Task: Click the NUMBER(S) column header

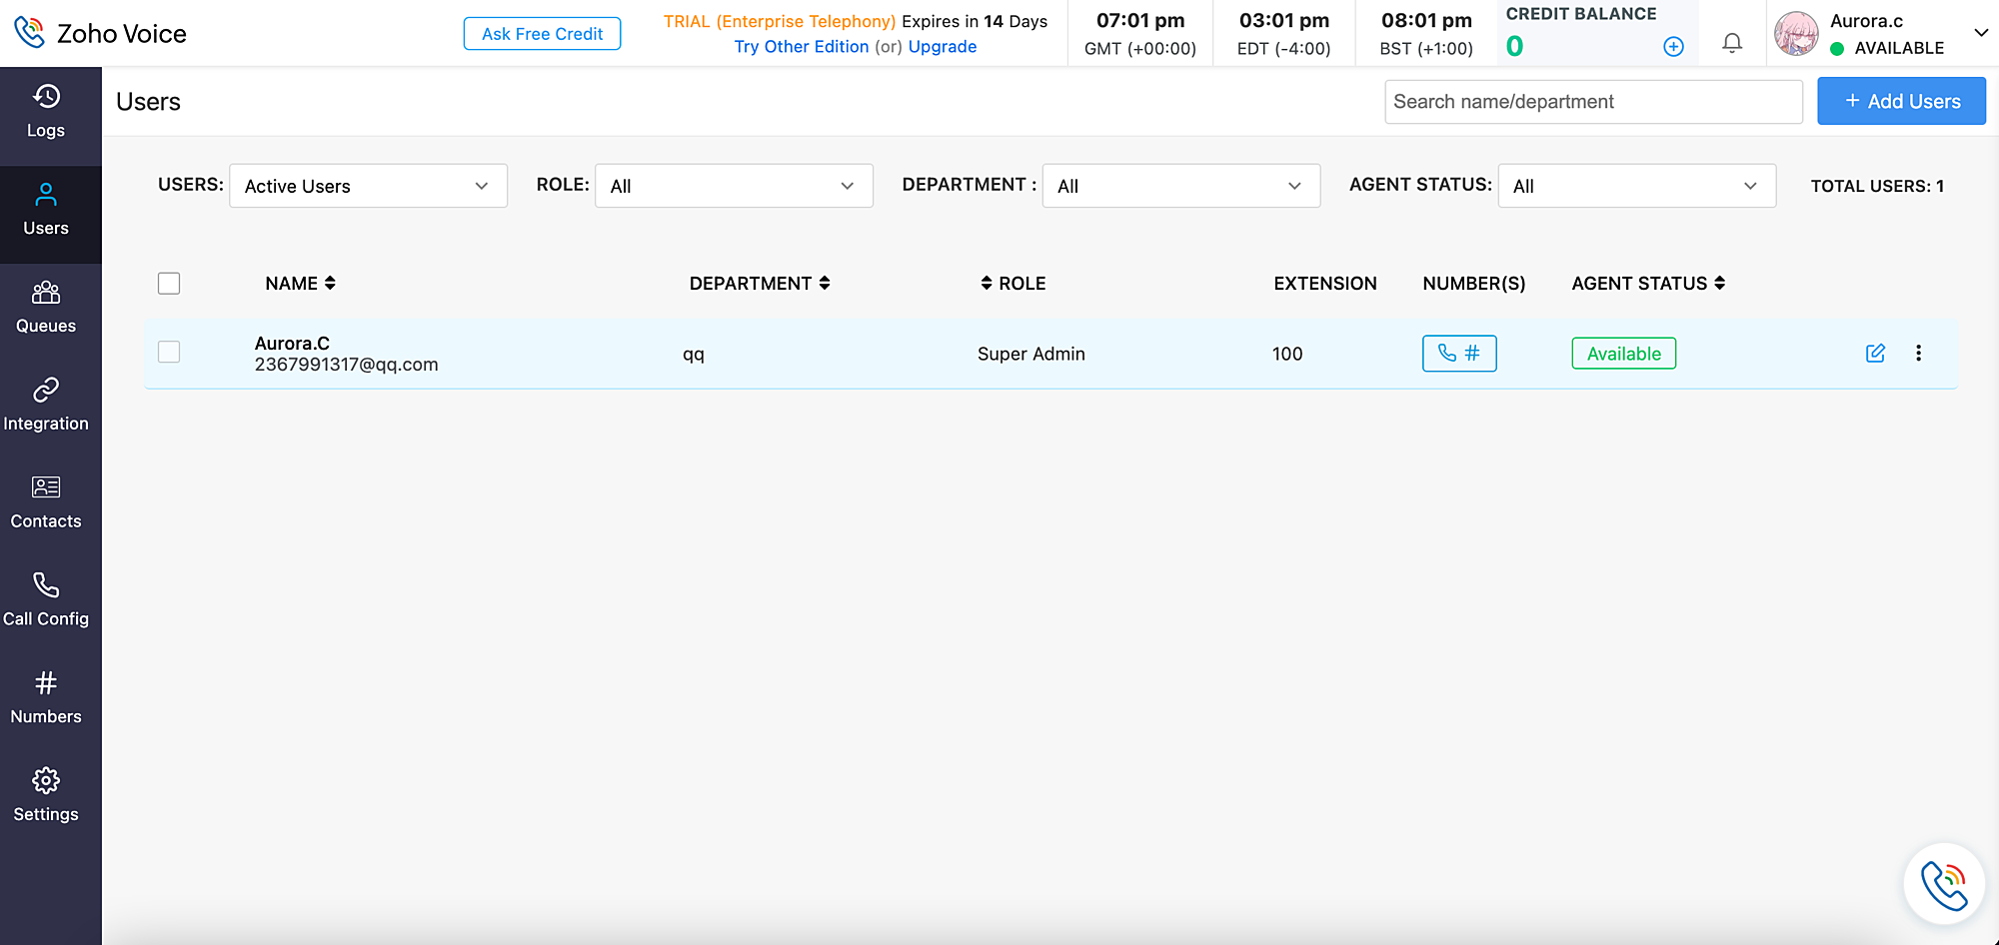Action: (x=1474, y=284)
